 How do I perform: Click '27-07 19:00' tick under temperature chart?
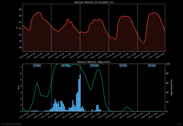click(132, 56)
